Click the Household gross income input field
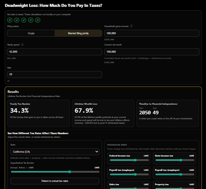206x189 pixels. (152, 33)
